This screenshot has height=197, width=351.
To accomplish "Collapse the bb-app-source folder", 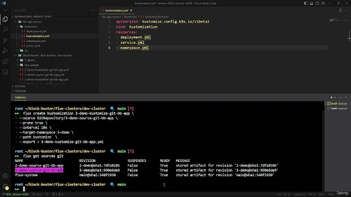I will [x=32, y=22].
